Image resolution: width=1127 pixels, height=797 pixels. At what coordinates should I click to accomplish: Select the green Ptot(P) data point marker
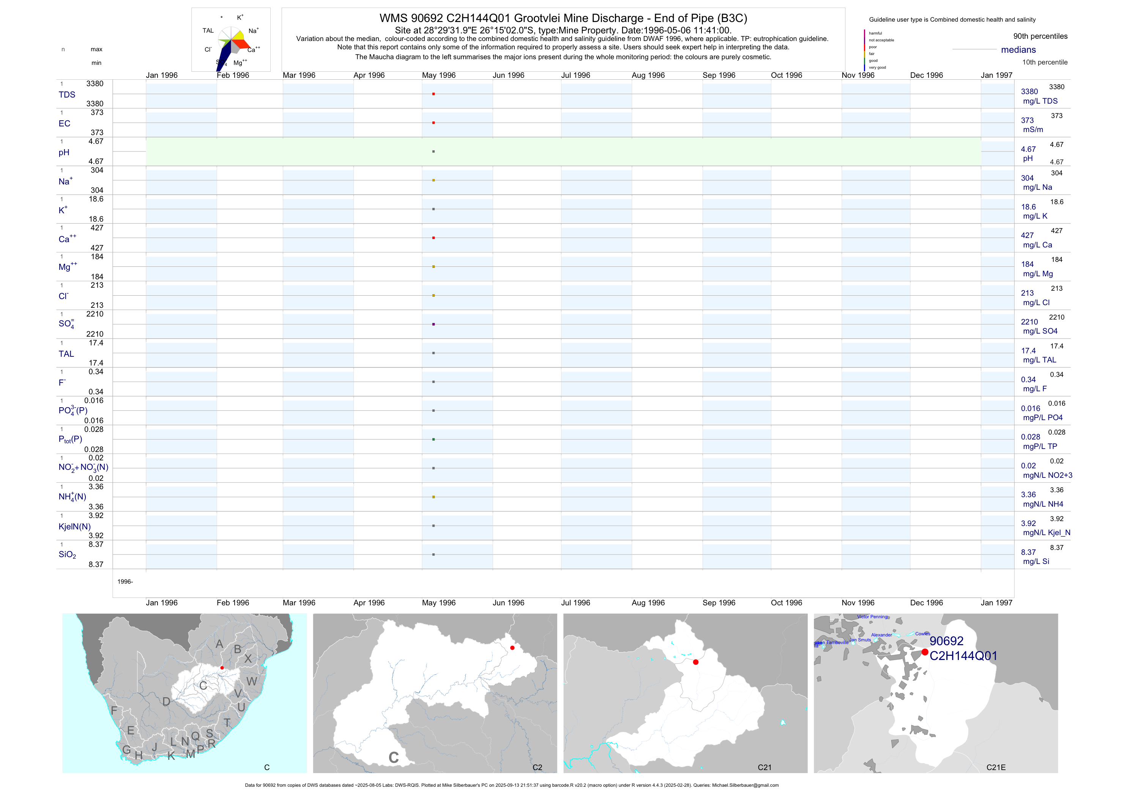433,439
